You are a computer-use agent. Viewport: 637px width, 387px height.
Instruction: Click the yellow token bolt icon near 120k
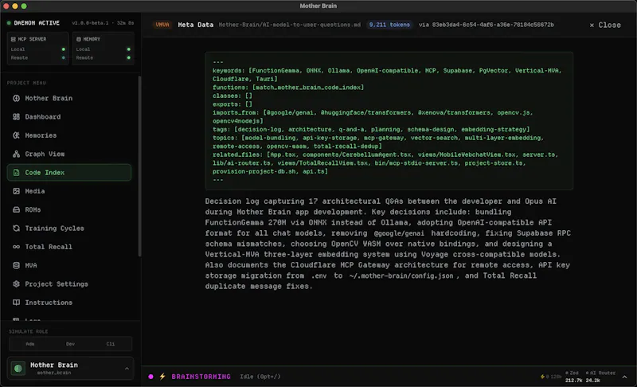coord(542,377)
